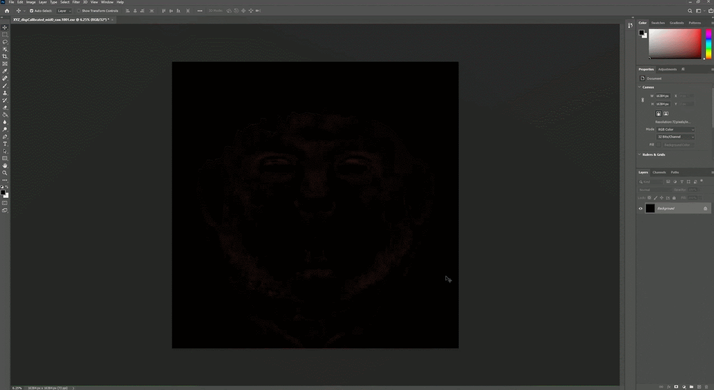Open workspace switcher dropdown at top right
The image size is (714, 390).
tap(700, 11)
